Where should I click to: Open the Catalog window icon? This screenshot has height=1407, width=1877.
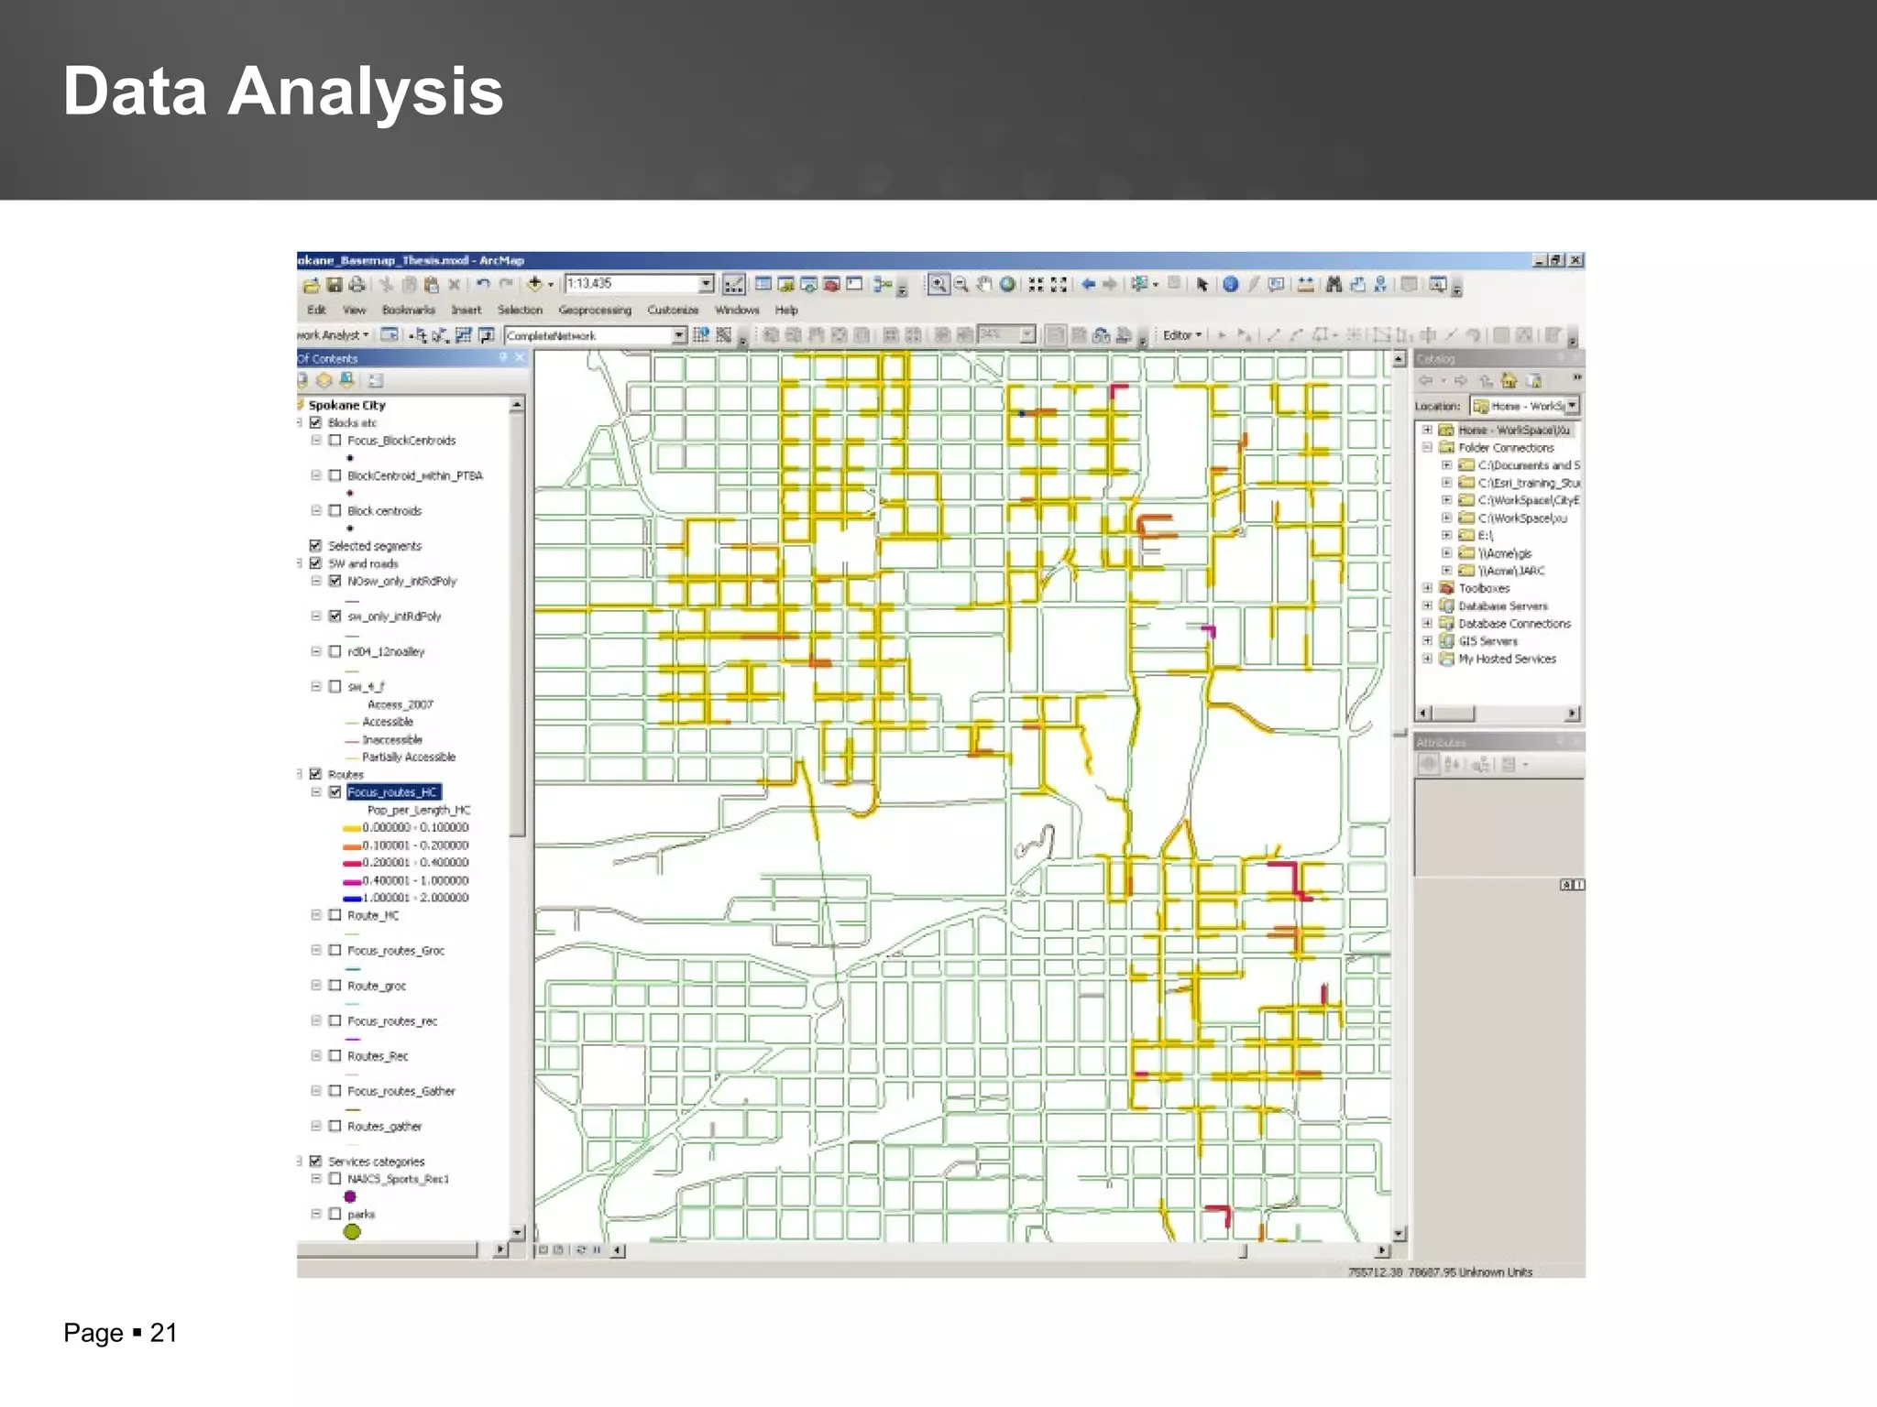(x=785, y=285)
